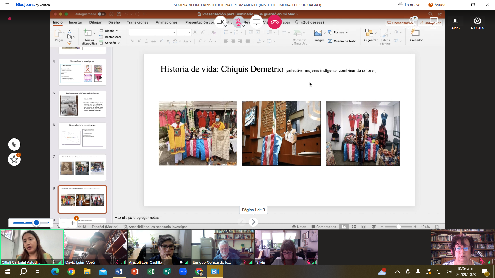
Task: Unmute the BlueJeans microphone button
Action: (238, 22)
